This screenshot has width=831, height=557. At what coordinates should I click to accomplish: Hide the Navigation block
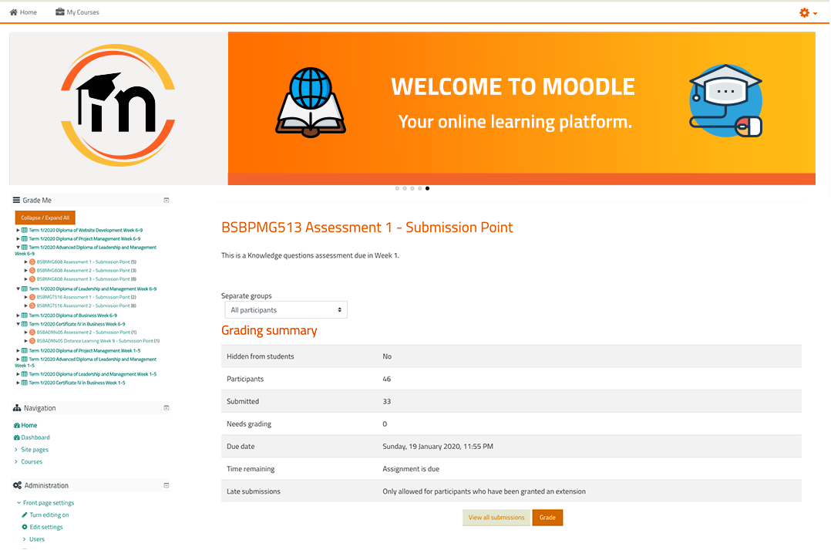point(167,408)
